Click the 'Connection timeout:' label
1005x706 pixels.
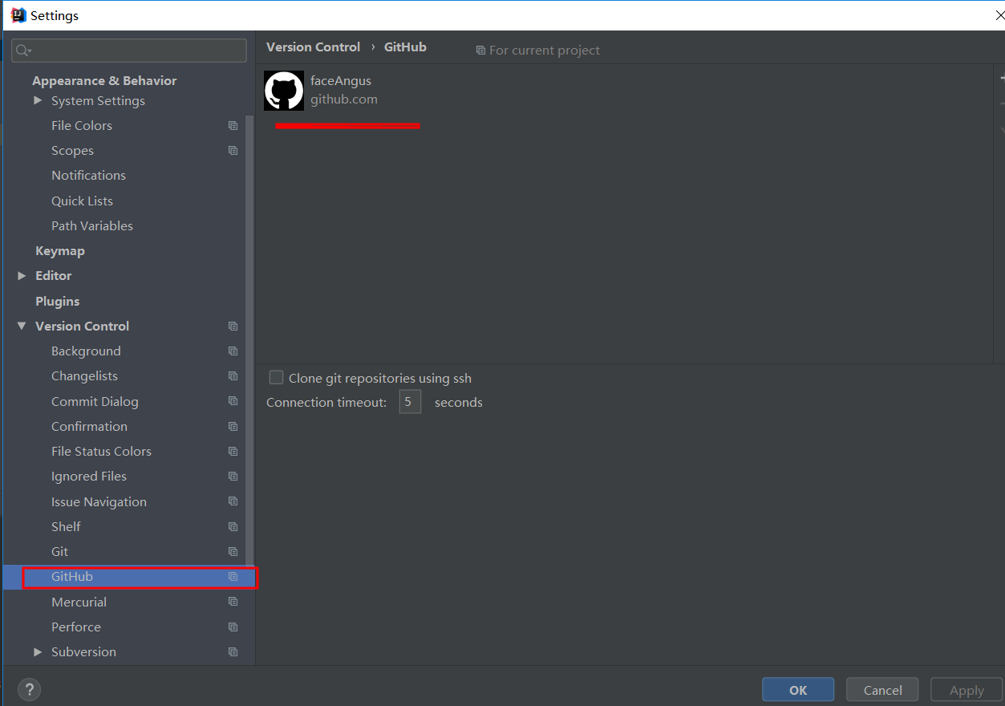point(326,403)
